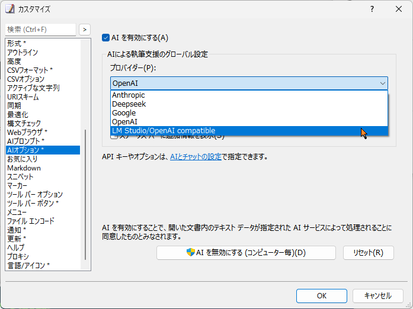The height and width of the screenshot is (309, 413).
Task: Select 同期 category
Action: [x=43, y=106]
